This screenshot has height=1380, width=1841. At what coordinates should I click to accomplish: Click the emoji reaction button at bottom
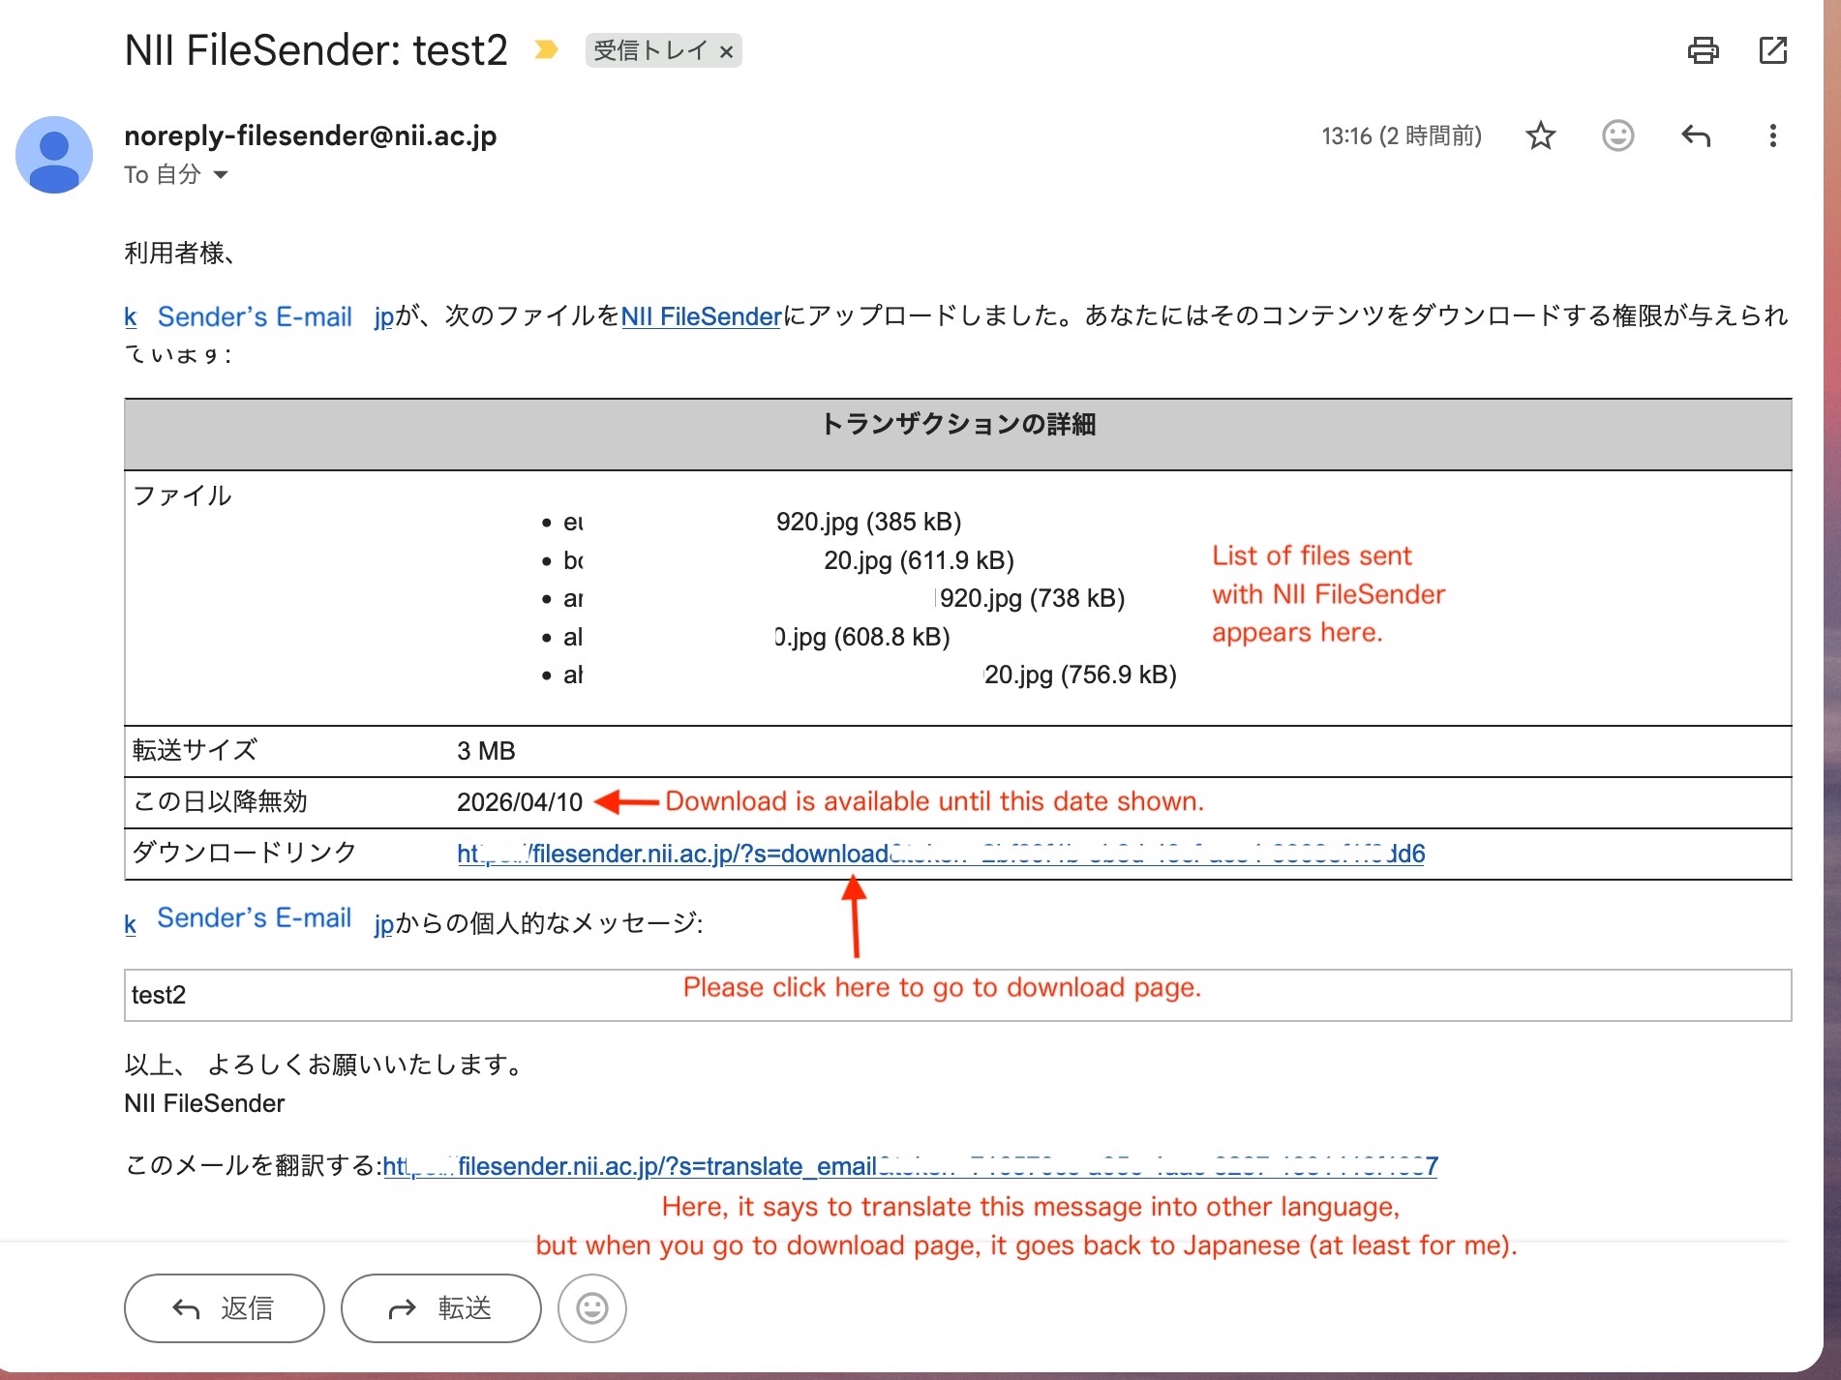tap(591, 1308)
